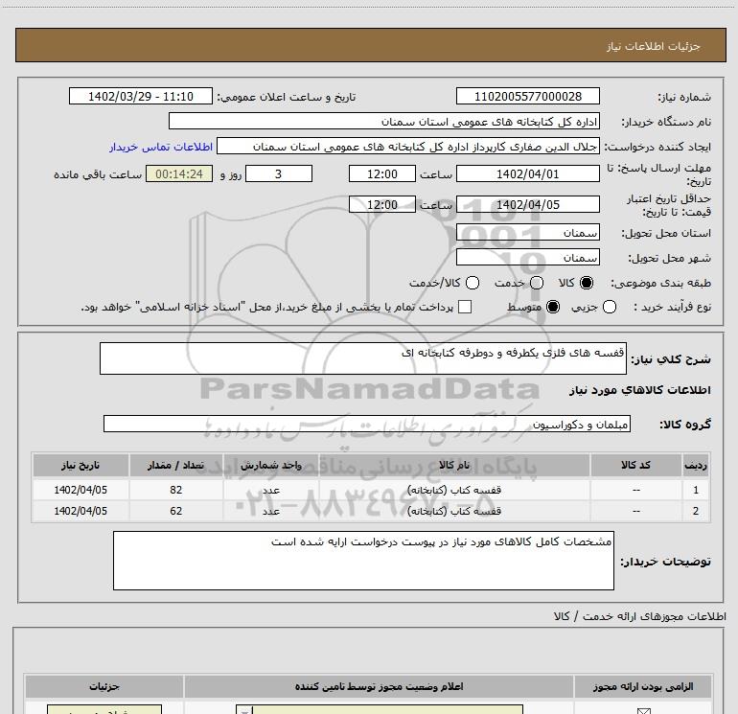The image size is (738, 714).
Task: Click buyer organization name field
Action: tap(384, 121)
